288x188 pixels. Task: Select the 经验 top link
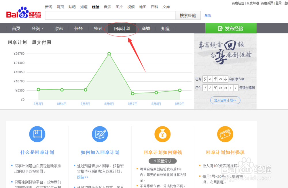[96, 7]
